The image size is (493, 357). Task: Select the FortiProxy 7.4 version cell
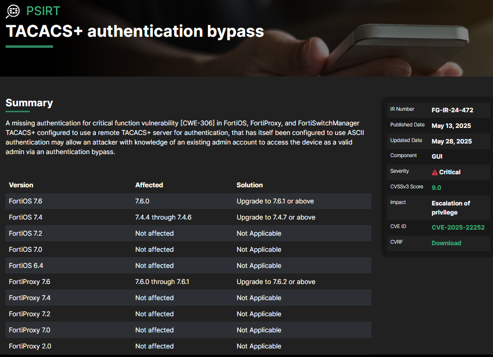[x=30, y=298]
